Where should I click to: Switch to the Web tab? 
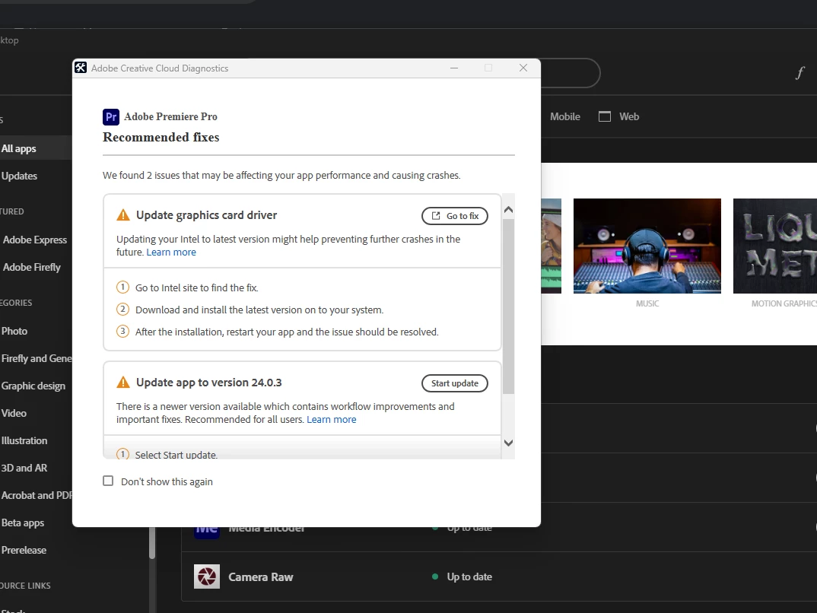click(x=629, y=116)
